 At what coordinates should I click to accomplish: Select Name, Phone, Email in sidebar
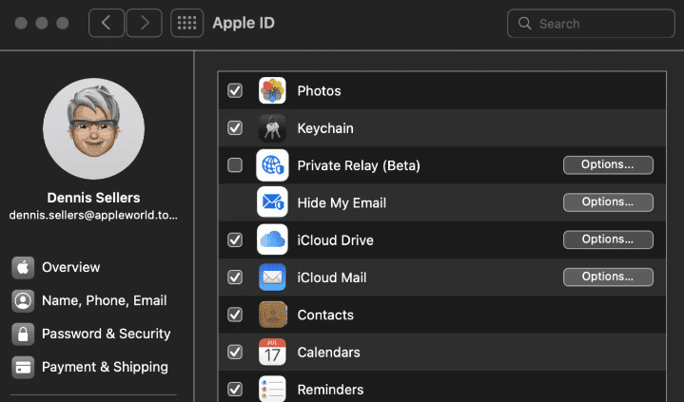click(104, 300)
